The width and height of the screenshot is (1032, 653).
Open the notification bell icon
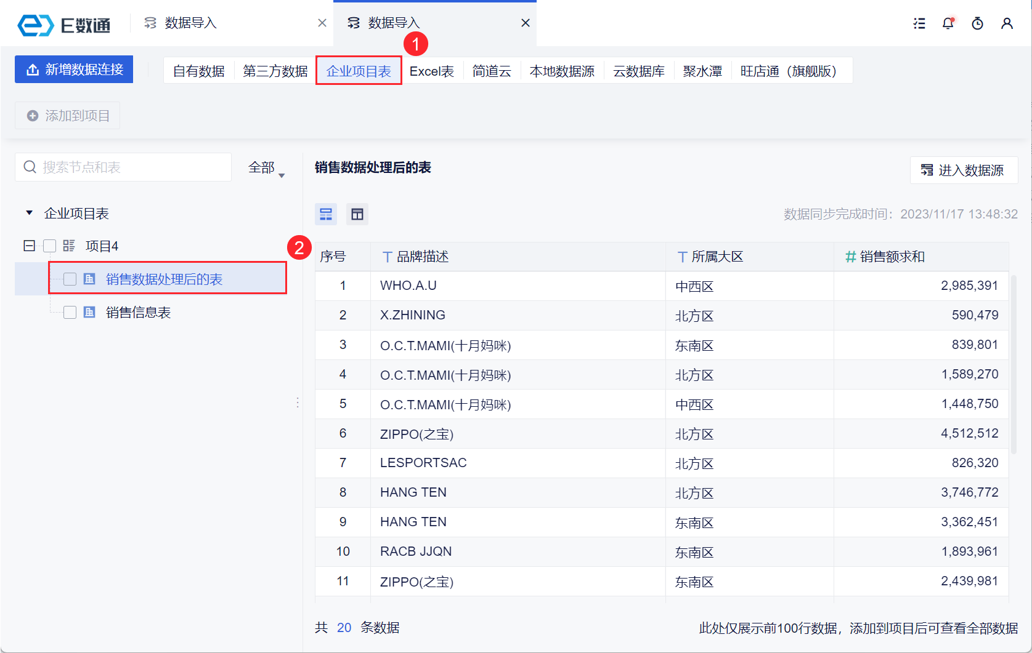948,23
